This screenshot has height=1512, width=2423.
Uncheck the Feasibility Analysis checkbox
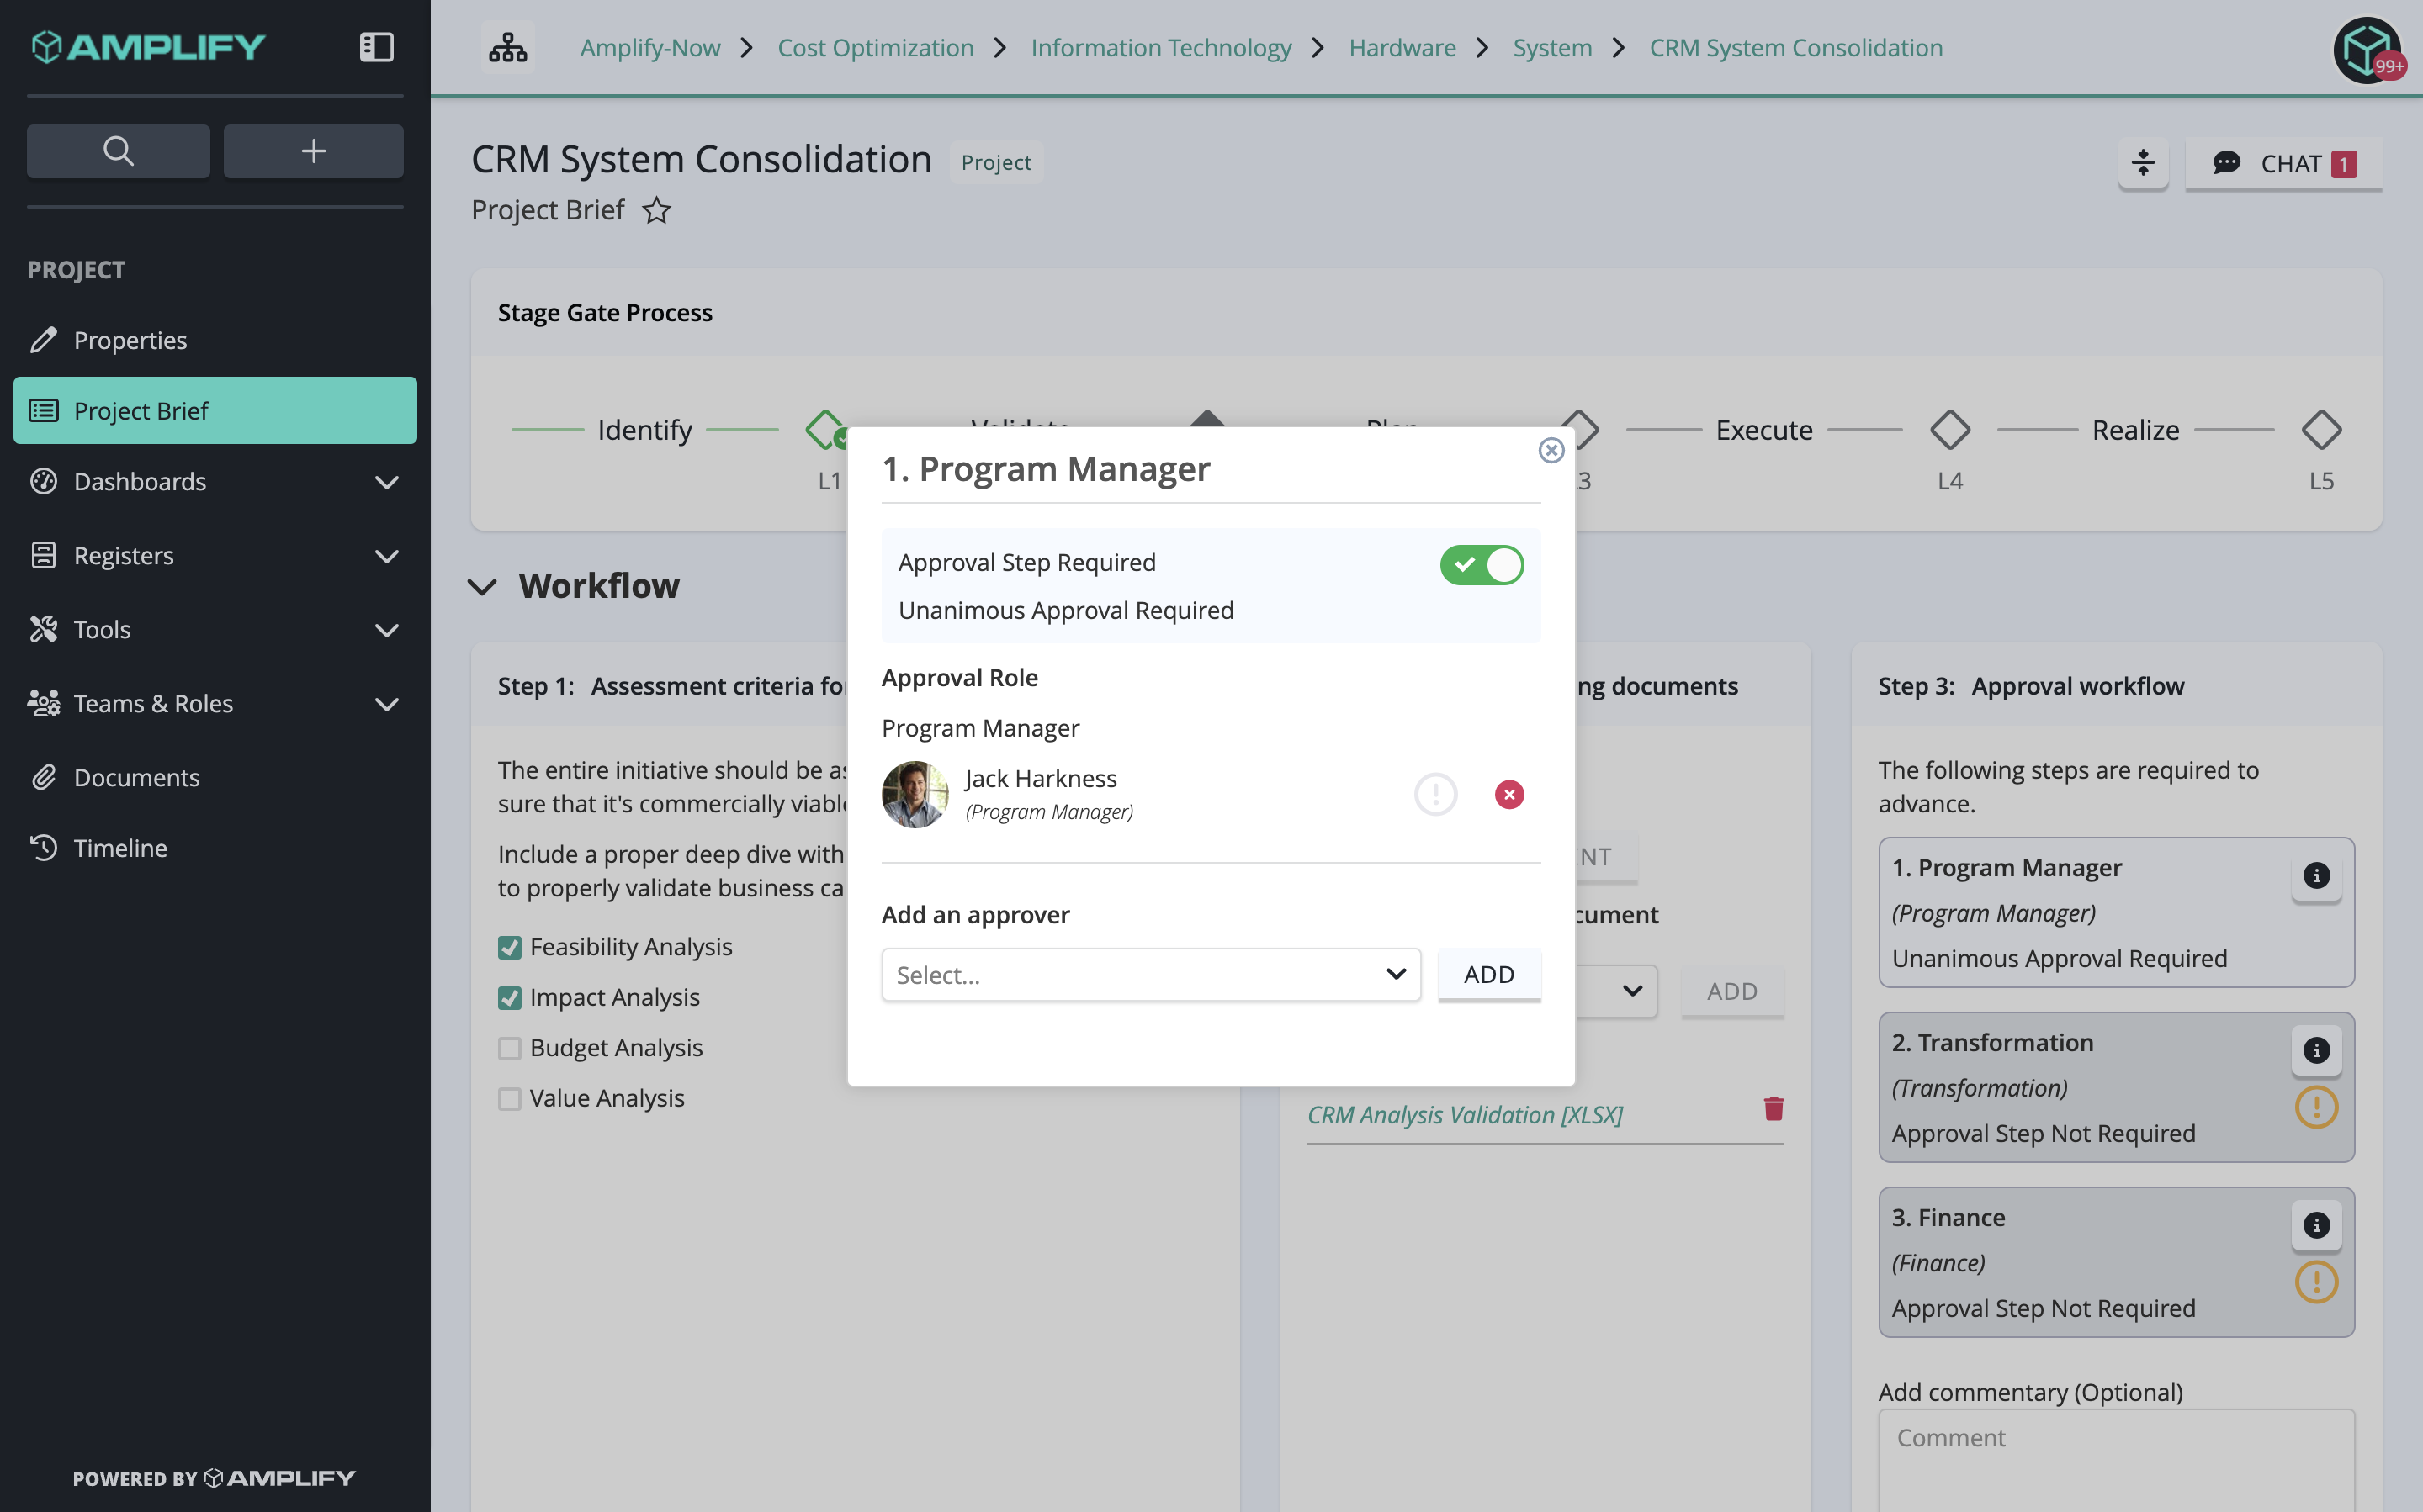point(509,947)
